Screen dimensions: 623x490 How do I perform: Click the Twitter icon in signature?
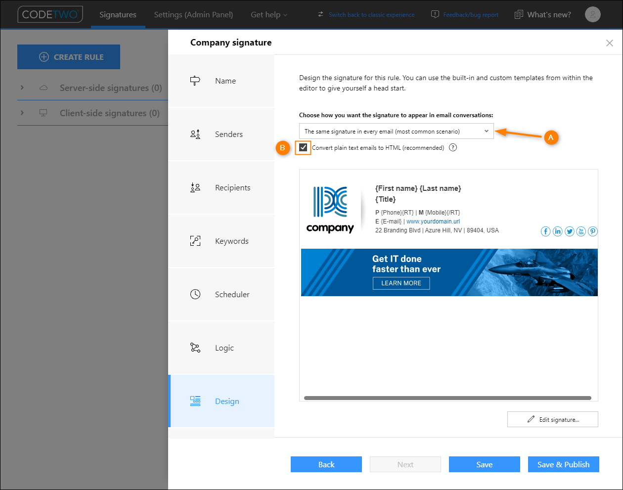click(x=570, y=231)
